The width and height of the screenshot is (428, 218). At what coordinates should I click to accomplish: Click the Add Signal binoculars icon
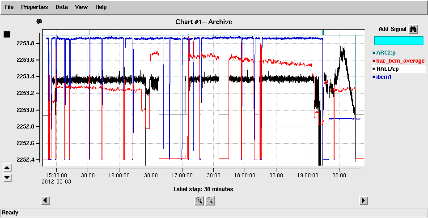(413, 29)
